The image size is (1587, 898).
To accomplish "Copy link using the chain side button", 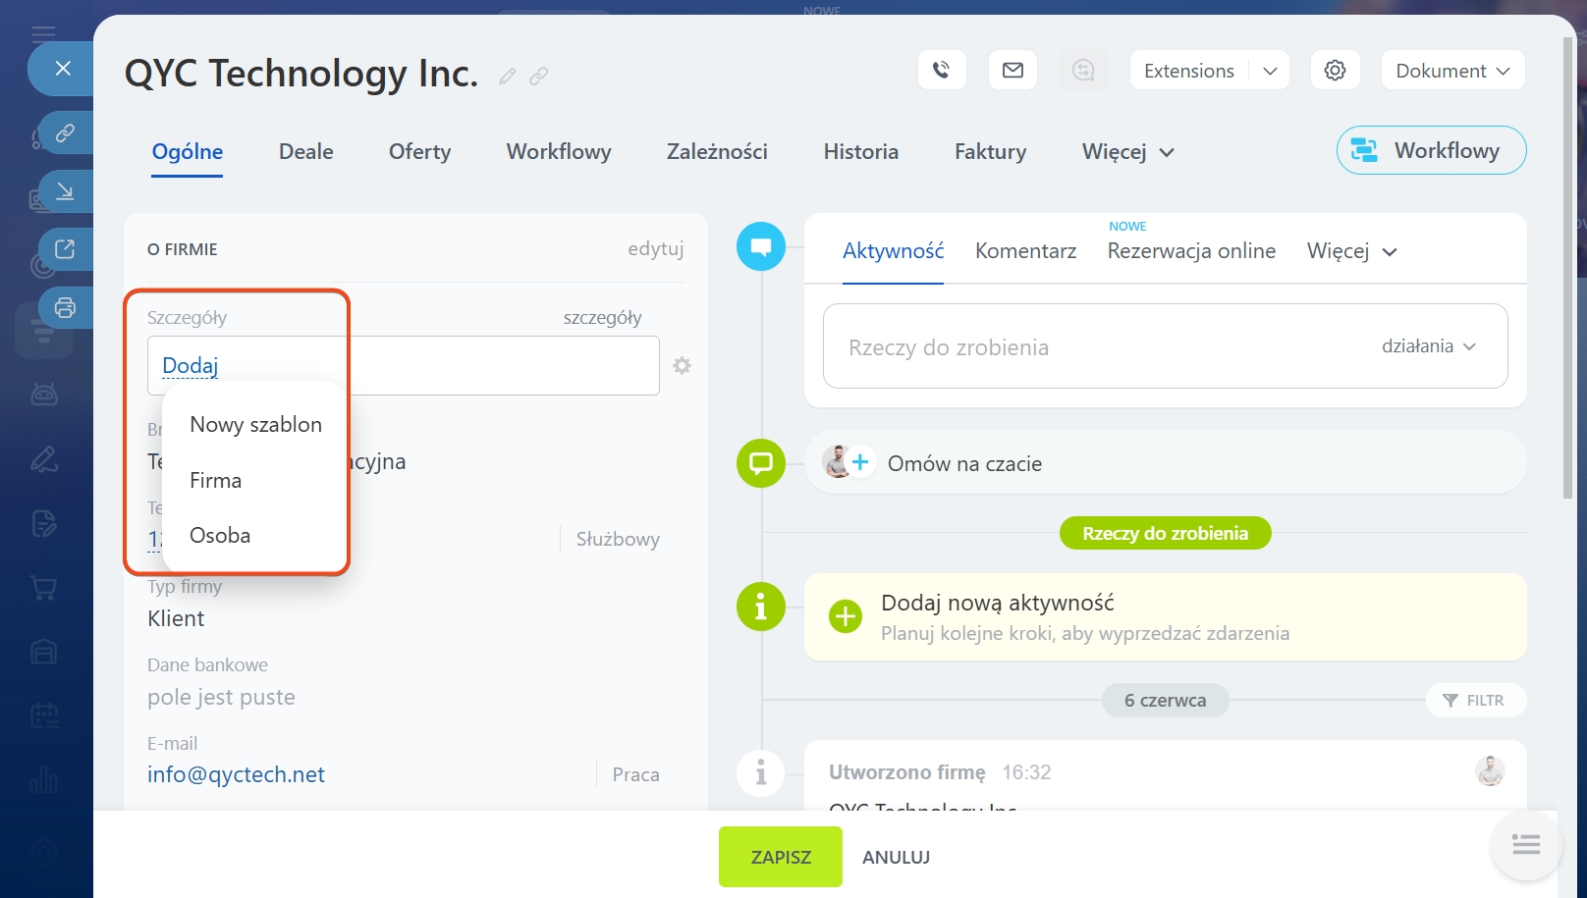I will pyautogui.click(x=66, y=132).
